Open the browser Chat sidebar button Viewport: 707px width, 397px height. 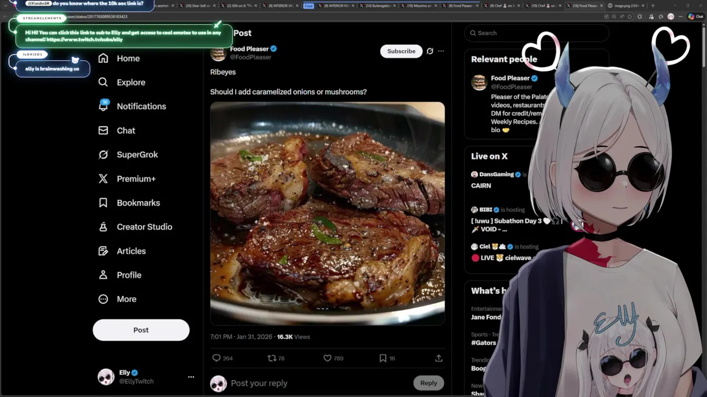click(x=695, y=17)
